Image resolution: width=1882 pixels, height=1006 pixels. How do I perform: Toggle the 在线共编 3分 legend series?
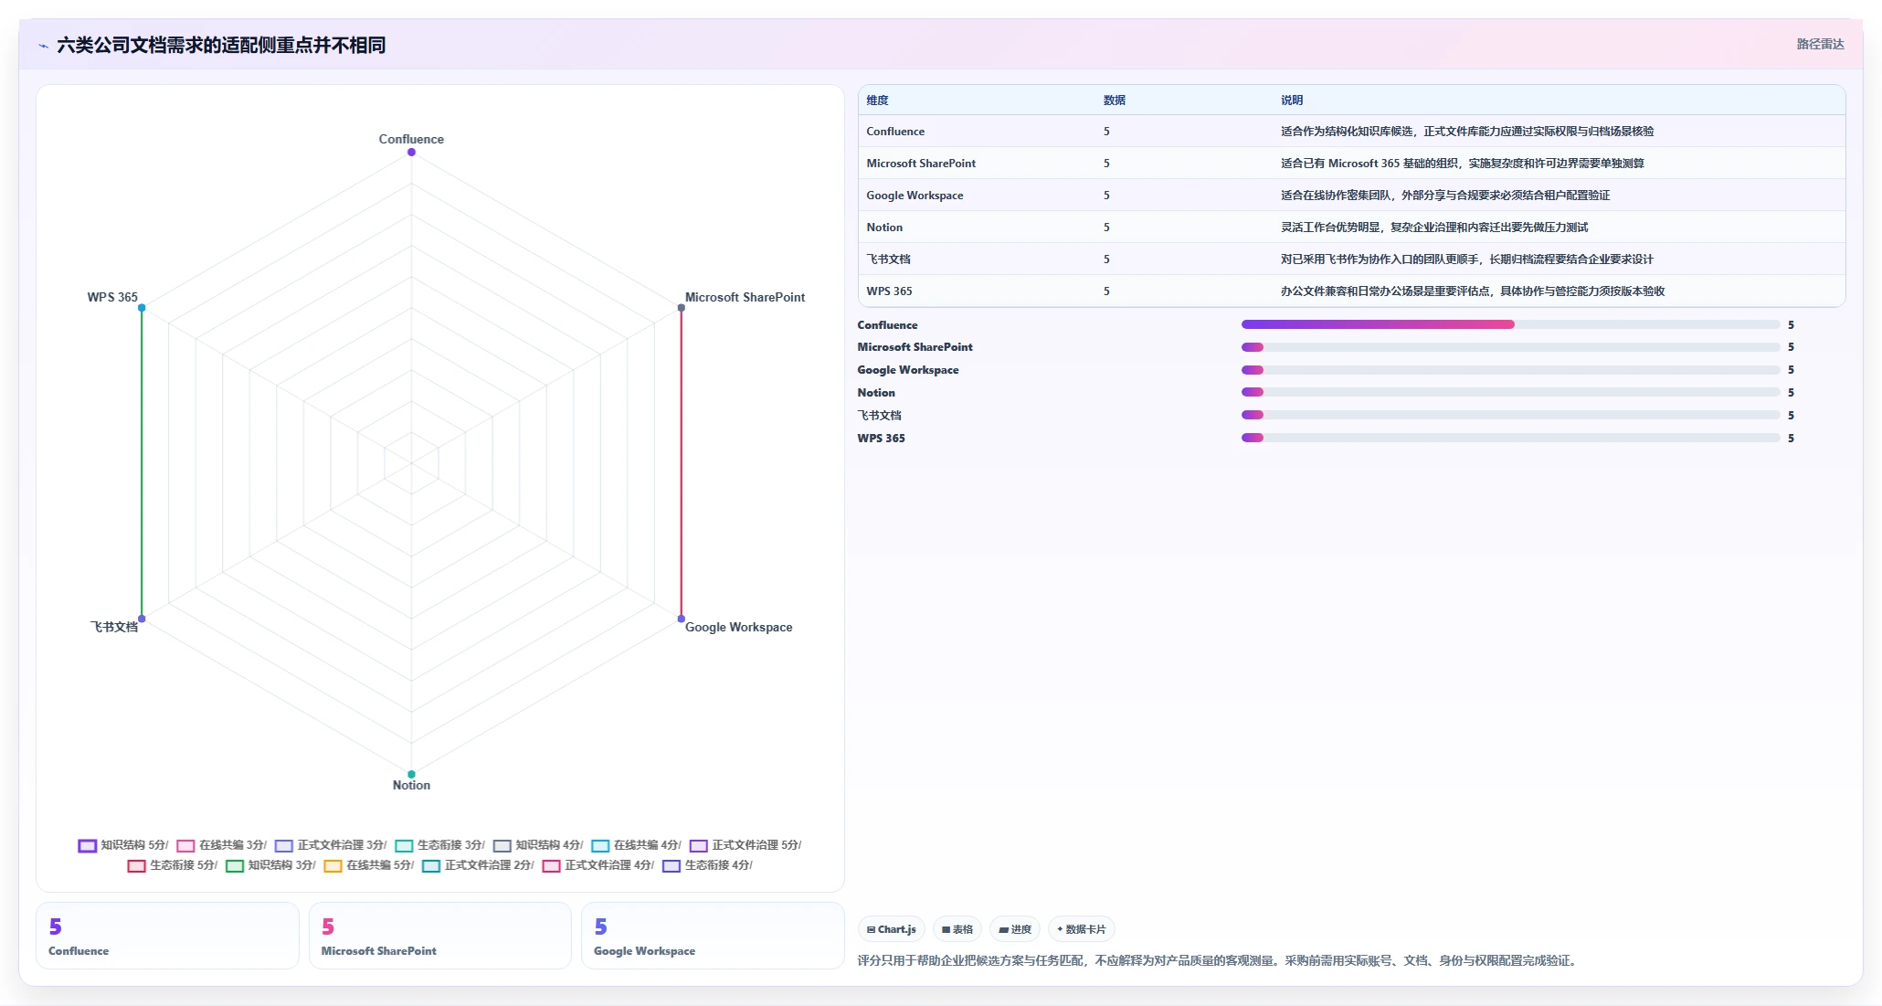221,845
